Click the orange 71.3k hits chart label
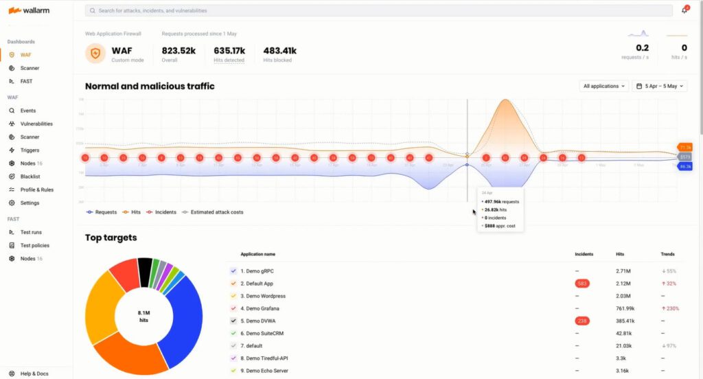This screenshot has width=703, height=379. (x=685, y=147)
